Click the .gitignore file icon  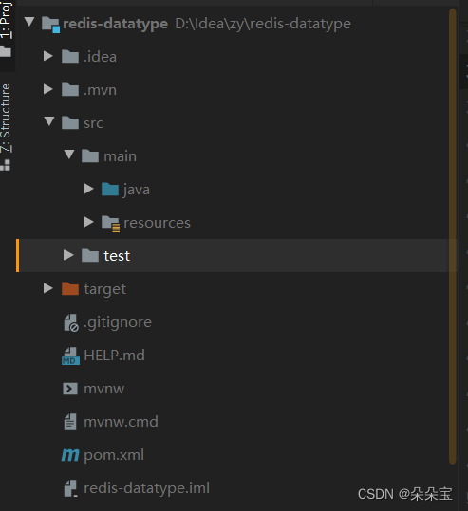(71, 323)
